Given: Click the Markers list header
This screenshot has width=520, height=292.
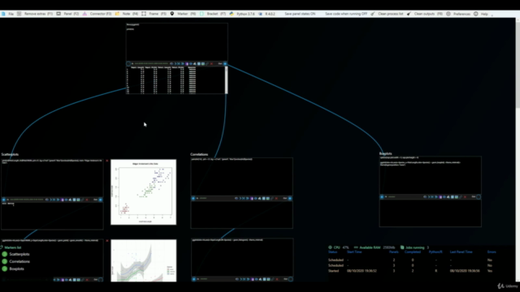Looking at the screenshot, I should click(x=11, y=247).
